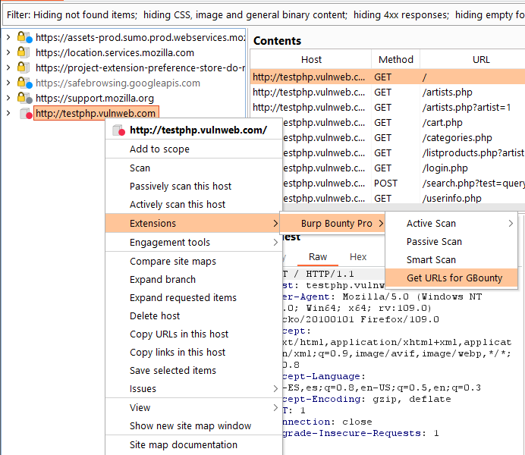Open the Engagement tools submenu arrow
Screen dimensions: 525x455
pos(275,242)
